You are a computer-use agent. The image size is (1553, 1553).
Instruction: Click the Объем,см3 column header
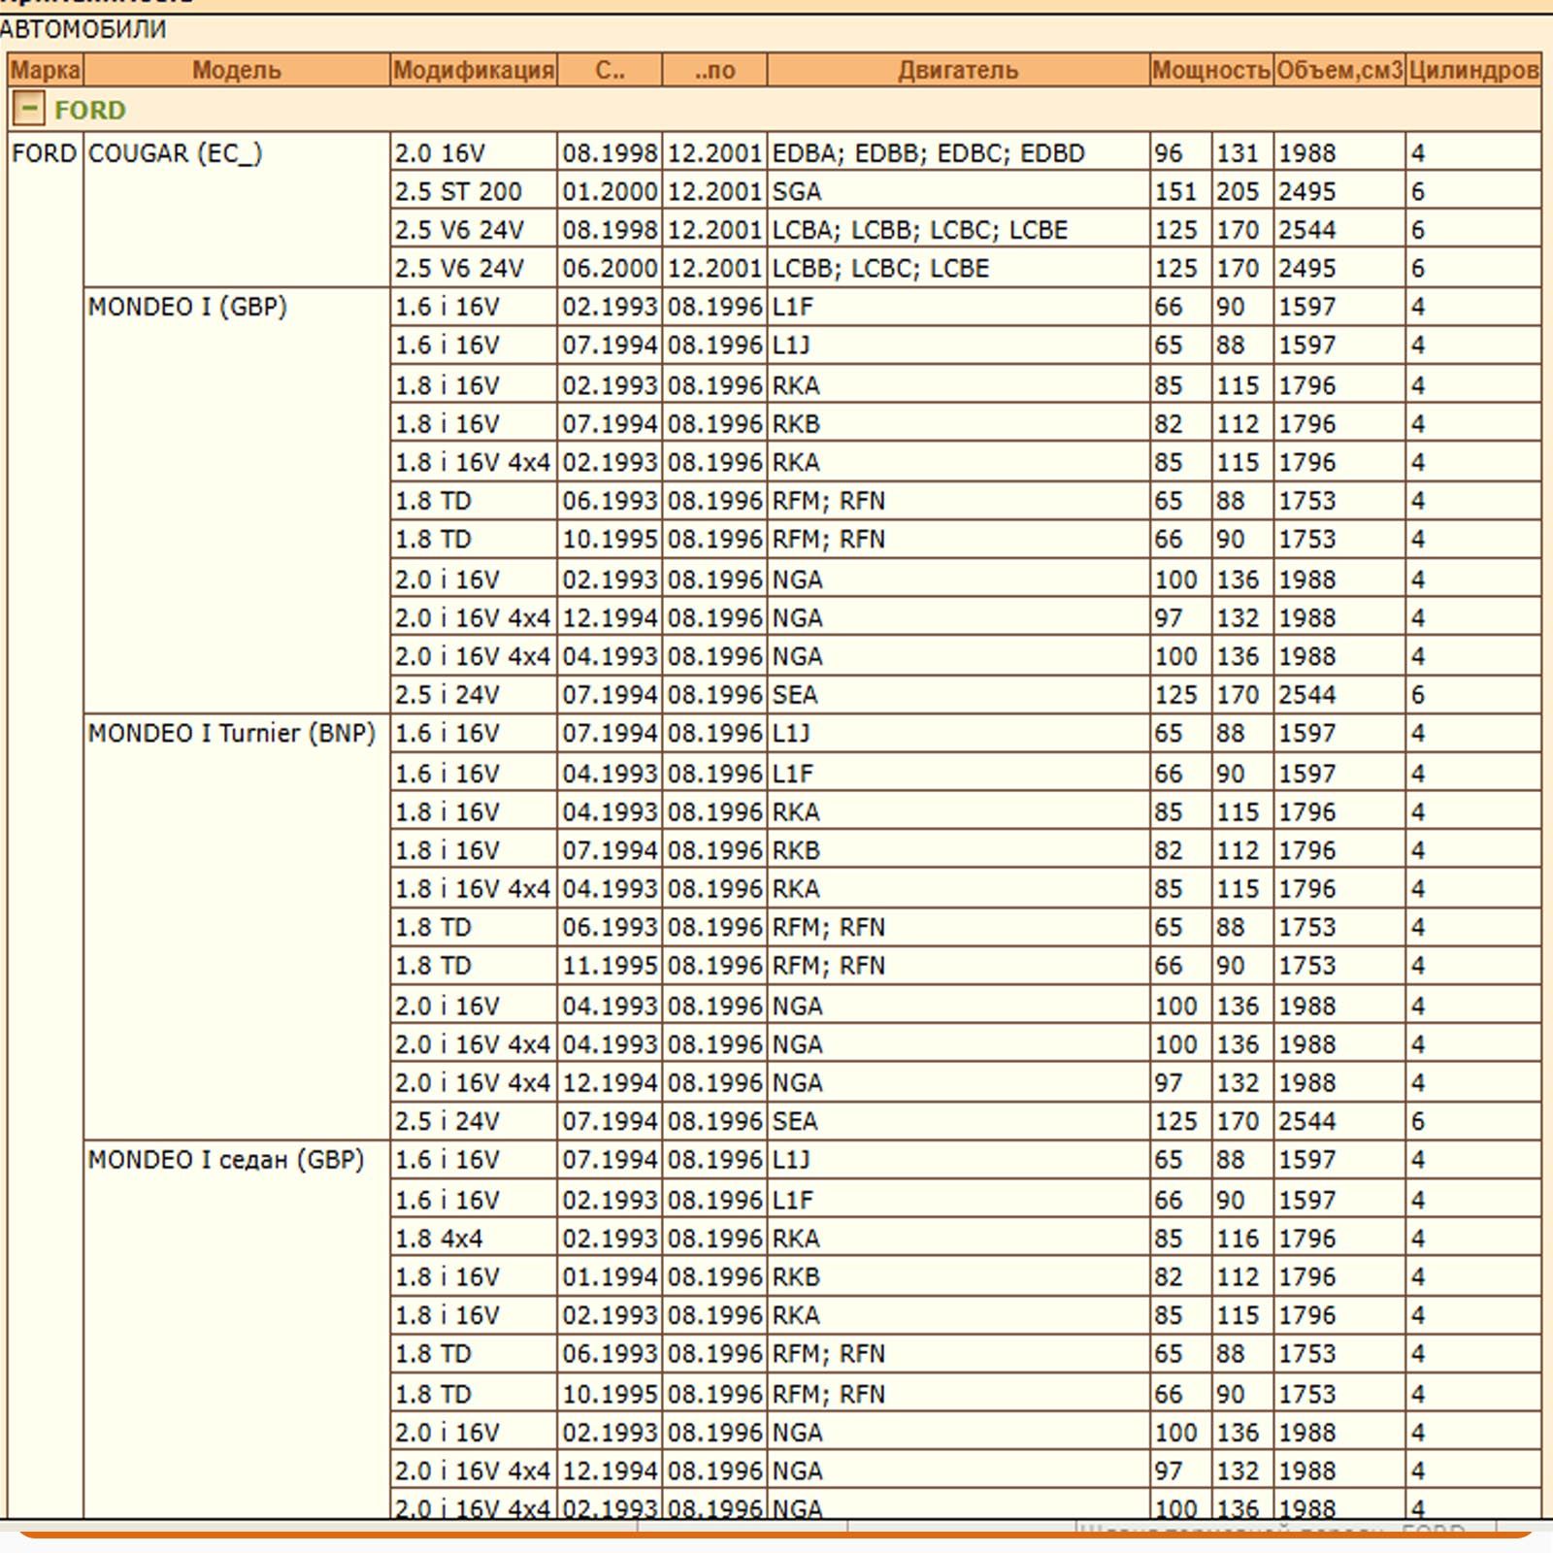[x=1339, y=70]
